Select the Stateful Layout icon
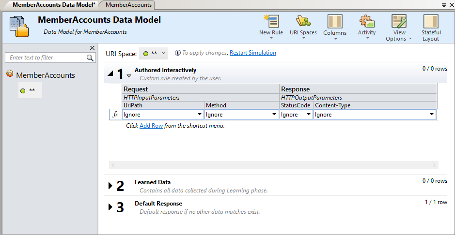This screenshot has width=455, height=235. tap(431, 22)
